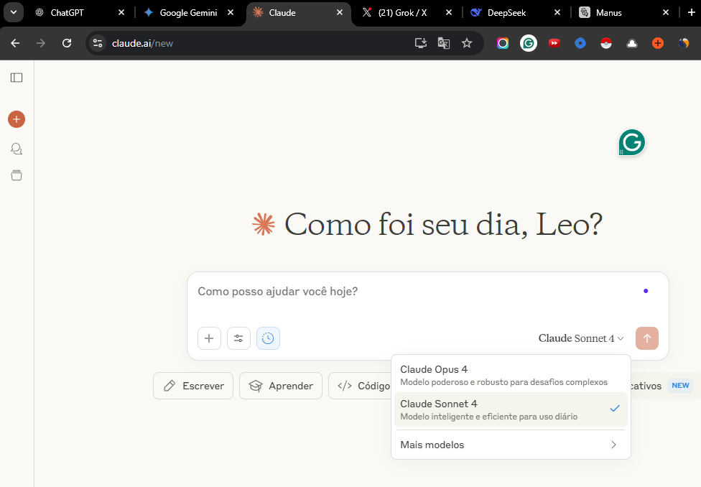Screen dimensions: 701x487
Task: Close the Manus tab
Action: [x=666, y=12]
